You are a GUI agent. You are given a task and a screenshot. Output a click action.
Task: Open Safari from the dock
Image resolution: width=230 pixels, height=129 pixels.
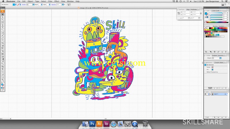113,124
